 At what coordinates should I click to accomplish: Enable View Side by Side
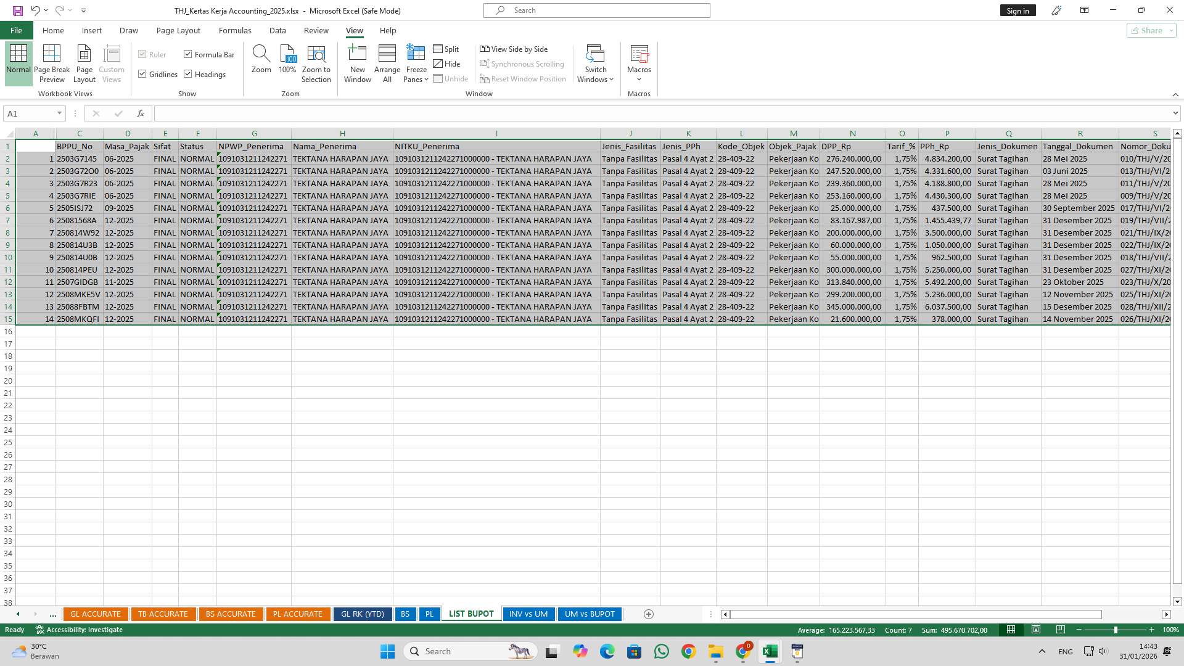tap(515, 49)
